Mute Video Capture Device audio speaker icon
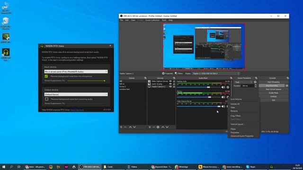 click(x=223, y=106)
